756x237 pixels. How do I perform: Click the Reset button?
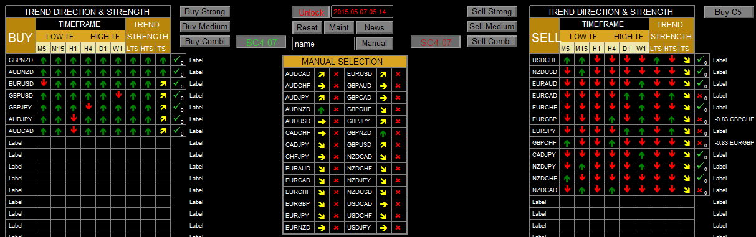[x=307, y=27]
